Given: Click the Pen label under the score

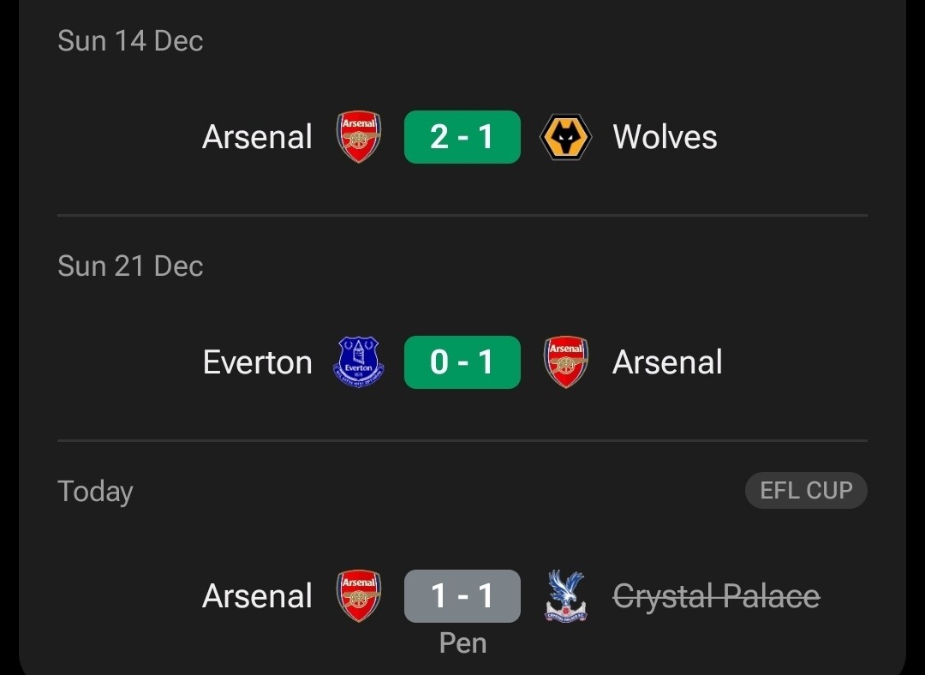Looking at the screenshot, I should tap(462, 642).
